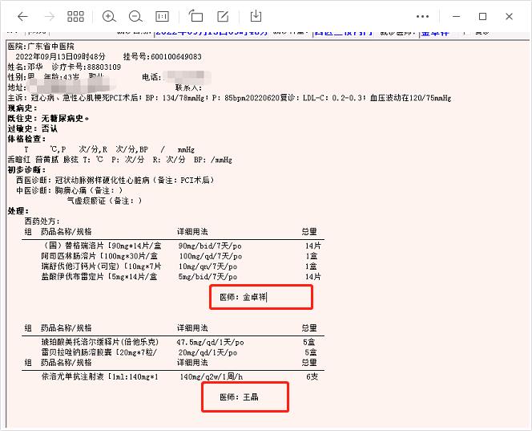Click registration number 600100649083

tap(176, 56)
